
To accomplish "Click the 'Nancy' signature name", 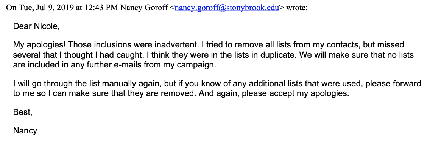I will point(25,131).
